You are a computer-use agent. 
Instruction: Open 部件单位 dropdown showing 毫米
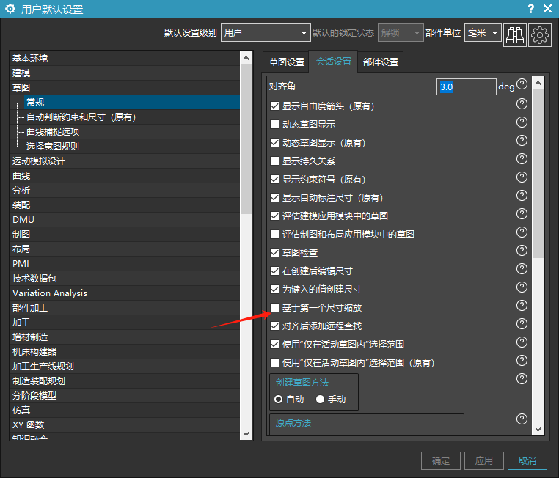(x=483, y=33)
